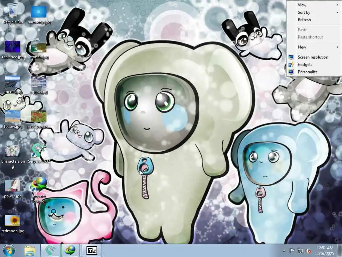Open Windows Explorer from the taskbar
The width and height of the screenshot is (342, 257).
pyautogui.click(x=30, y=250)
